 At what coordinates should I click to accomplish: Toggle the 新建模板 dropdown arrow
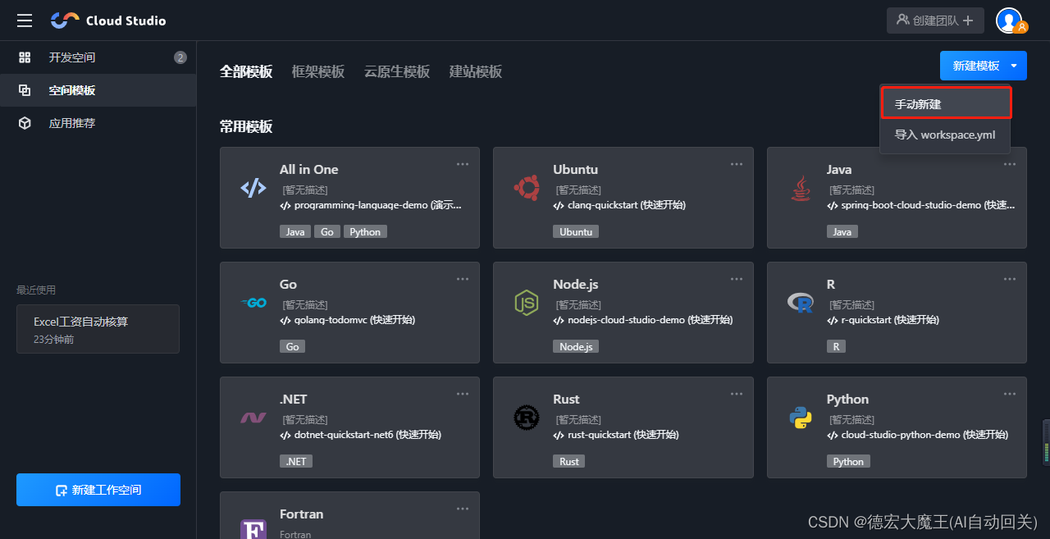[x=1015, y=66]
